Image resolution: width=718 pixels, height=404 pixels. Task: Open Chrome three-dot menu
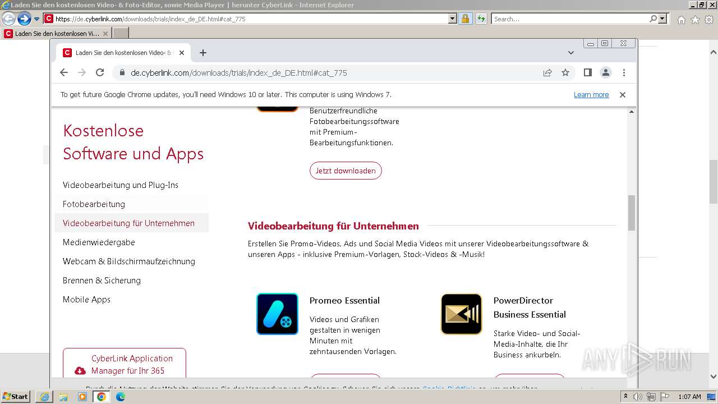pos(624,72)
